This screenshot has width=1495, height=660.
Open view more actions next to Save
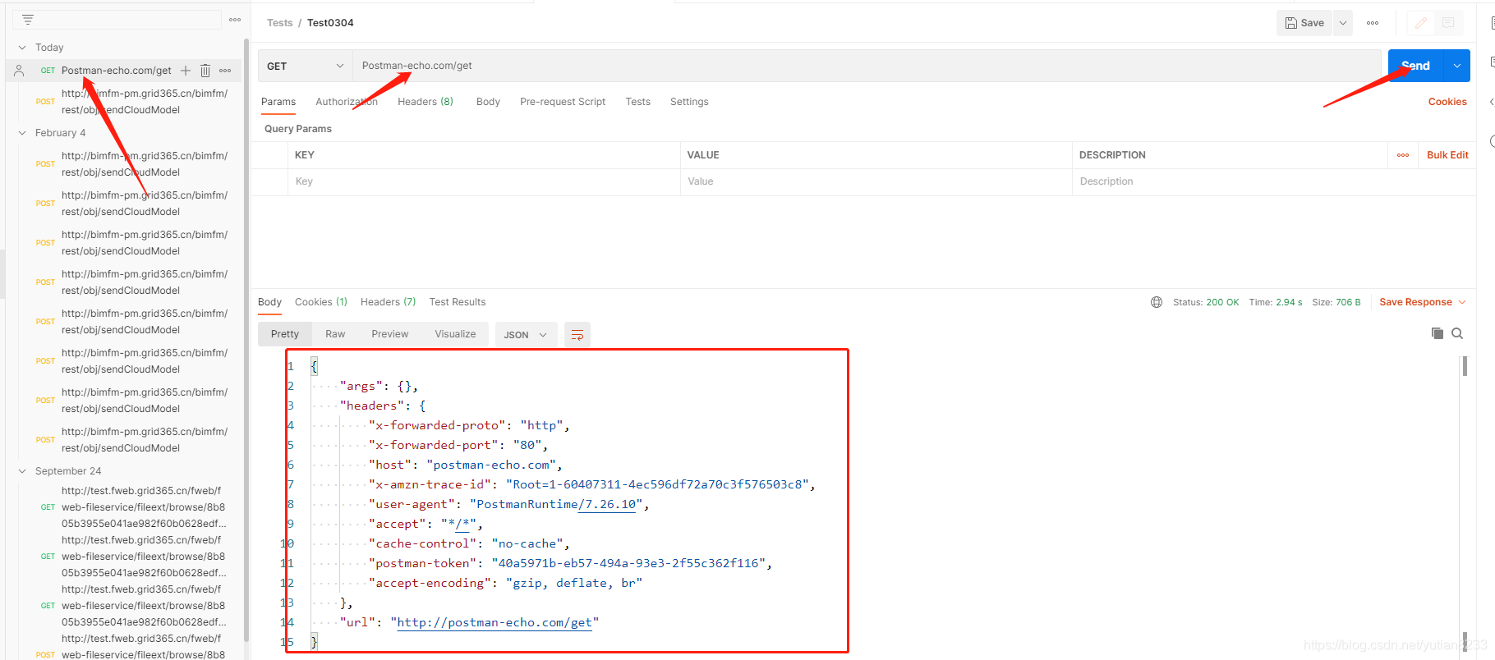click(1373, 23)
